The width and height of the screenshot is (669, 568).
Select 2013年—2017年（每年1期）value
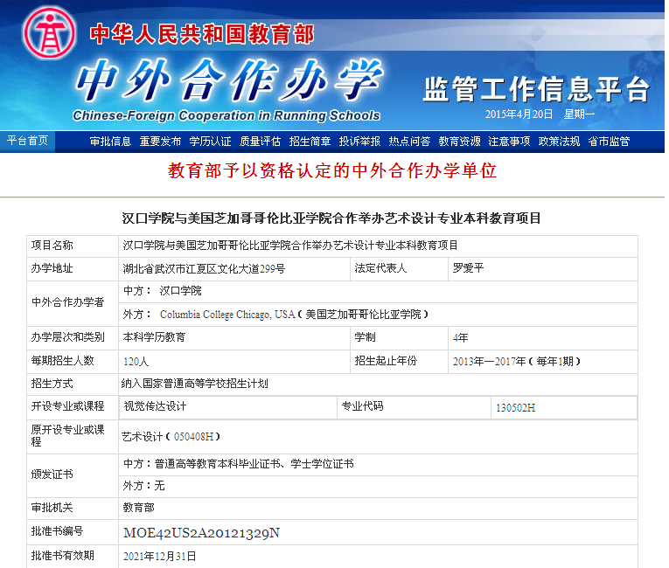(517, 362)
